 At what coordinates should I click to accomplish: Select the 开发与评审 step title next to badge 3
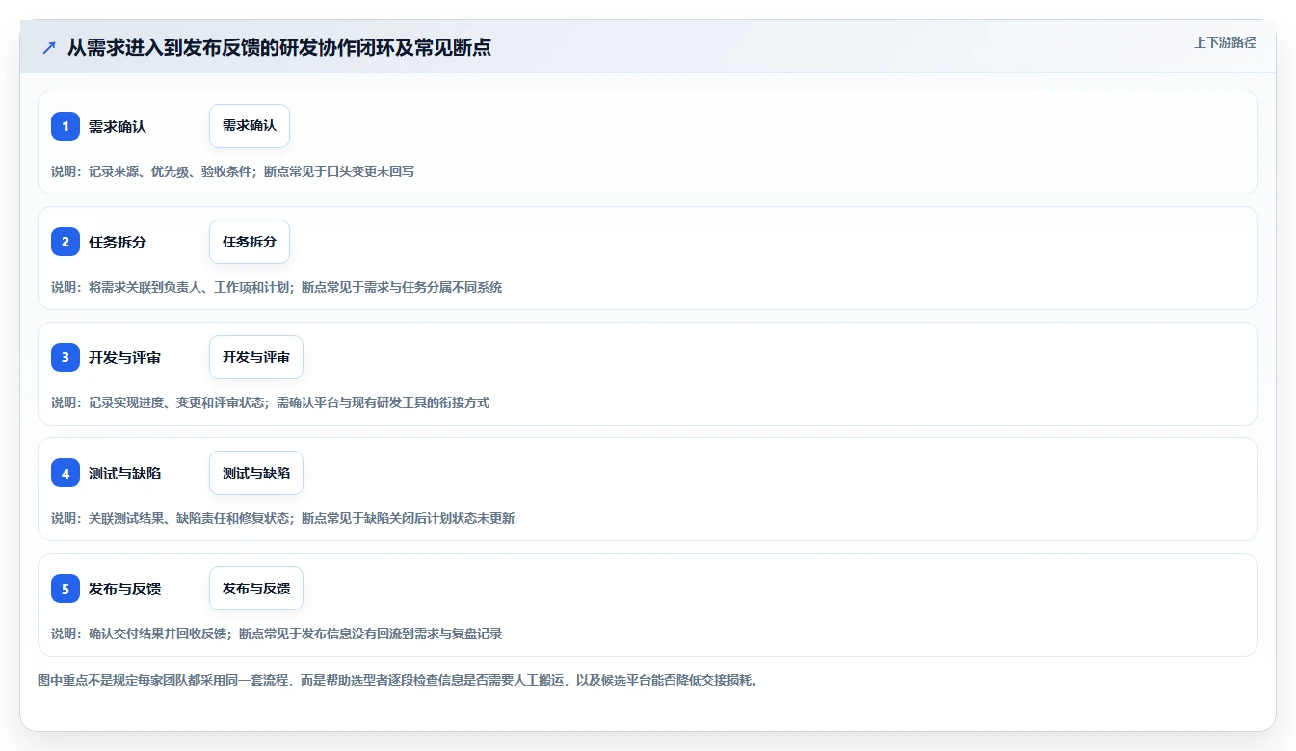(x=124, y=357)
